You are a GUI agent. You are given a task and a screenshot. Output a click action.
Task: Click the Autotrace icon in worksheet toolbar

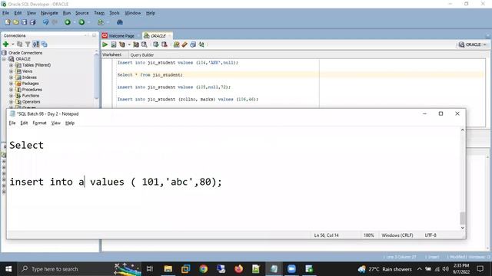pos(136,44)
